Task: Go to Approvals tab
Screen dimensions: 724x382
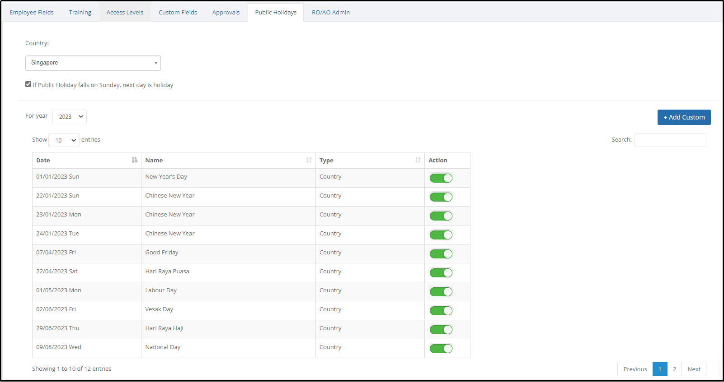Action: point(226,13)
